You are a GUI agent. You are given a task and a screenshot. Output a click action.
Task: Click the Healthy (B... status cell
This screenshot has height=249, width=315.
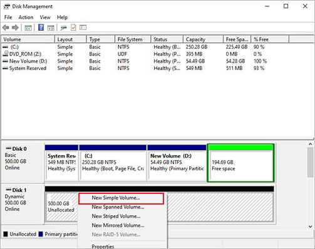click(167, 47)
